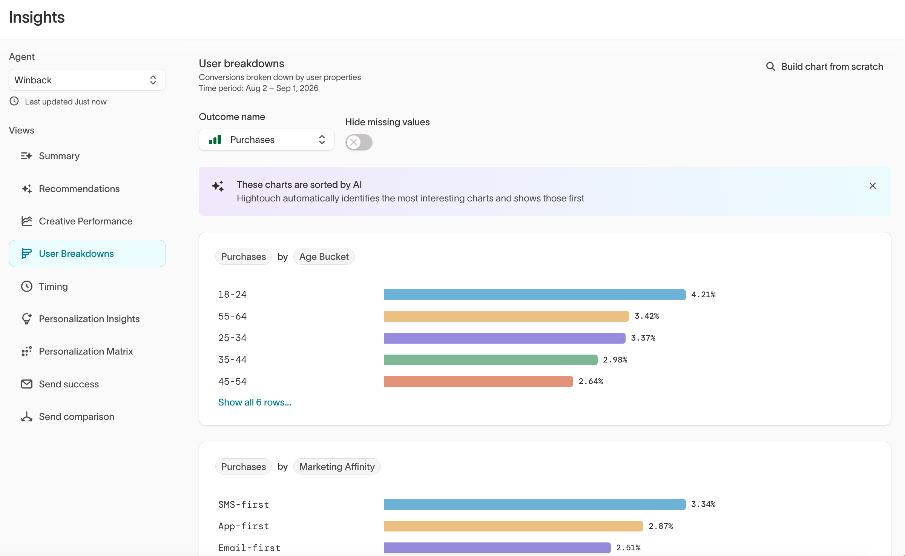Screen dimensions: 905x556
Task: Click the purple 25-34 bar
Action: pyautogui.click(x=505, y=338)
